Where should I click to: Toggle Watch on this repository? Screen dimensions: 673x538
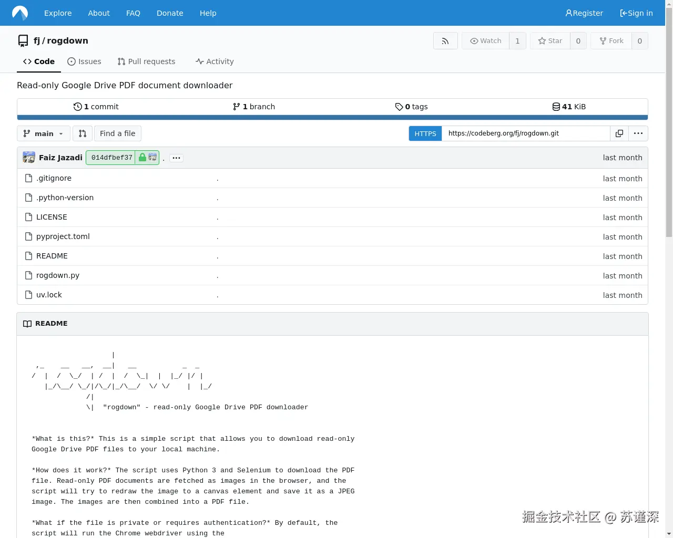[x=485, y=40]
